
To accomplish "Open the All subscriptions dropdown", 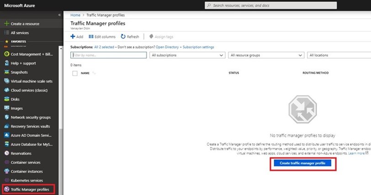I will [x=187, y=55].
